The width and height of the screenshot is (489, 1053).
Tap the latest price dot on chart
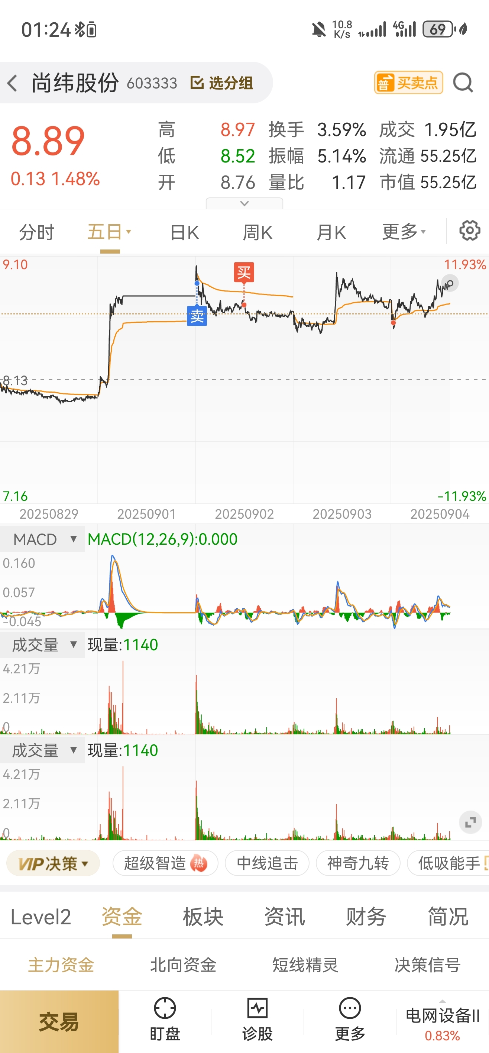coord(450,283)
